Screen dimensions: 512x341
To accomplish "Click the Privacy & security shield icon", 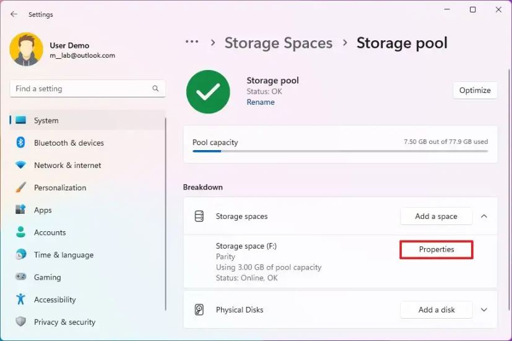I will tap(21, 322).
